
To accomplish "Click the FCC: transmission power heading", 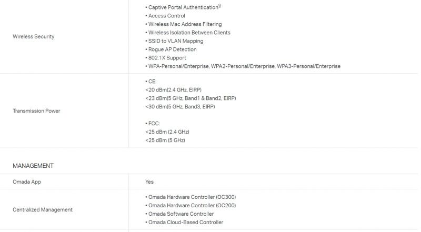I will [154, 124].
